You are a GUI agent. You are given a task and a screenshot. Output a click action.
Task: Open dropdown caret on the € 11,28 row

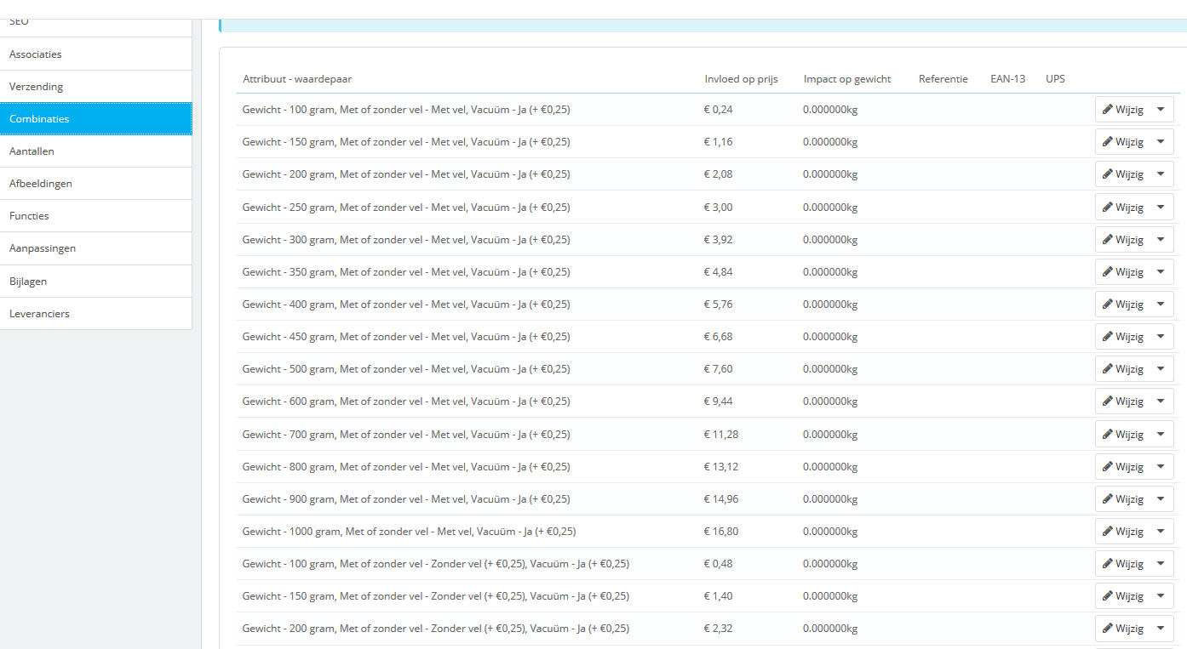coord(1161,434)
